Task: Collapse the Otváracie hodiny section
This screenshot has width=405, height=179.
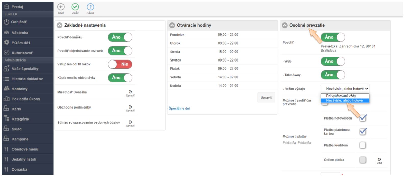Action: tap(172, 25)
